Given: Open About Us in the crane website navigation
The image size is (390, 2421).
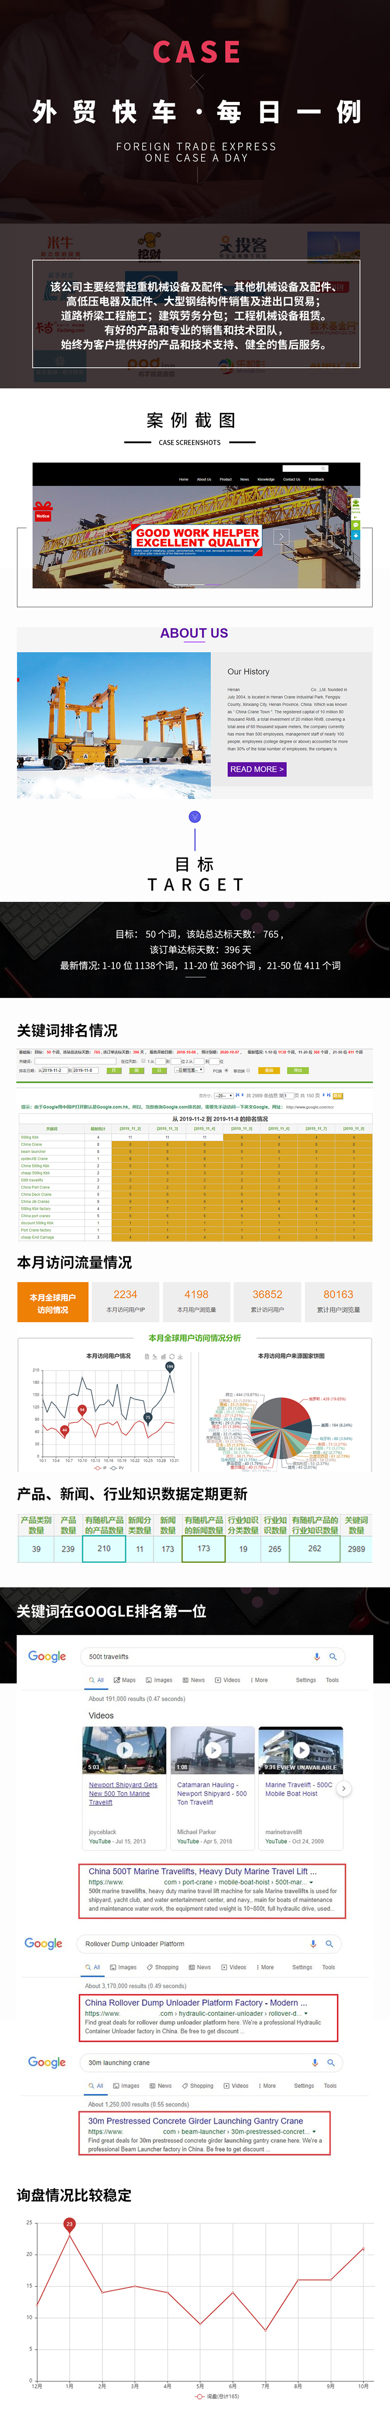Looking at the screenshot, I should tap(204, 478).
